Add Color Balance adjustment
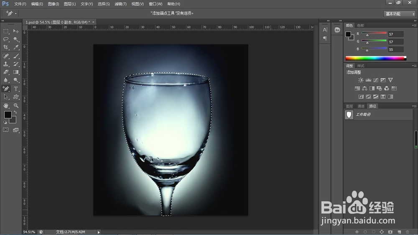The image size is (418, 235). pyautogui.click(x=364, y=88)
